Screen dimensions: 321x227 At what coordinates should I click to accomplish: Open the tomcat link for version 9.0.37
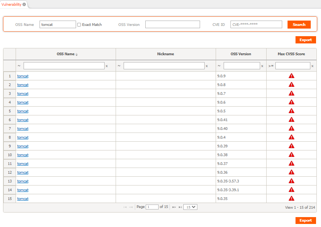click(23, 164)
